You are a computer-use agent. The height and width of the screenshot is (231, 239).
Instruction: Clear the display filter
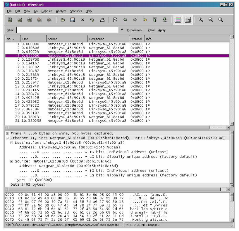pyautogui.click(x=151, y=30)
